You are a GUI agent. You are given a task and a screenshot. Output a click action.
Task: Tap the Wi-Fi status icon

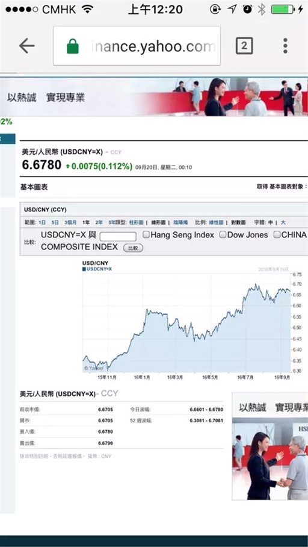[x=87, y=10]
